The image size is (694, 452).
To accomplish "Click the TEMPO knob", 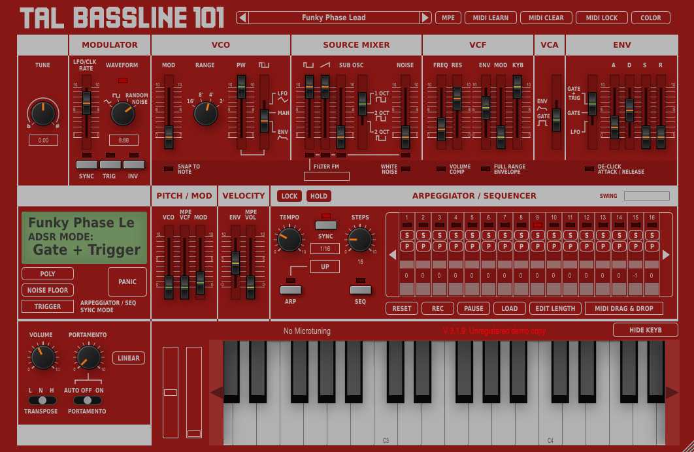I will click(289, 239).
